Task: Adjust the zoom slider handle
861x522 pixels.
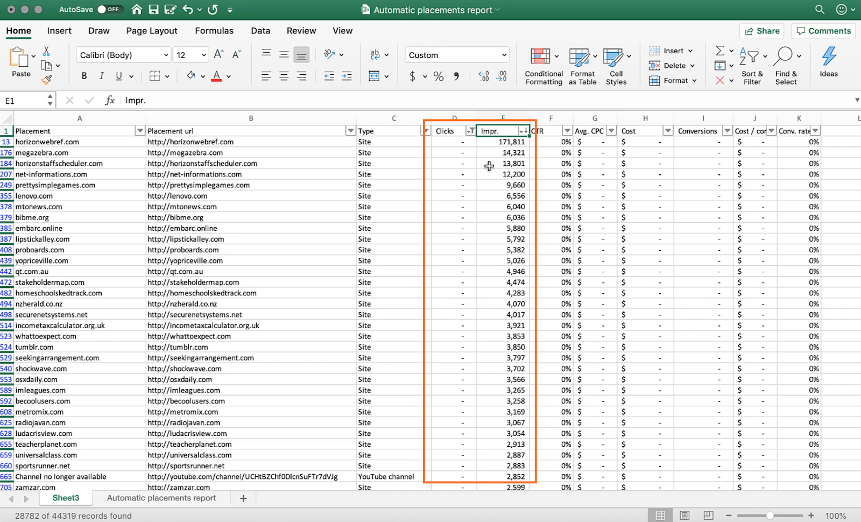Action: 770,516
